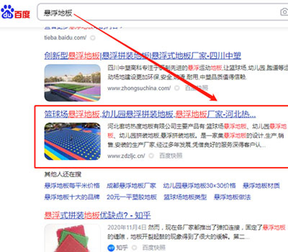Select related search 悬浮地板十大的品牌
288x252 pixels.
(x=72, y=197)
